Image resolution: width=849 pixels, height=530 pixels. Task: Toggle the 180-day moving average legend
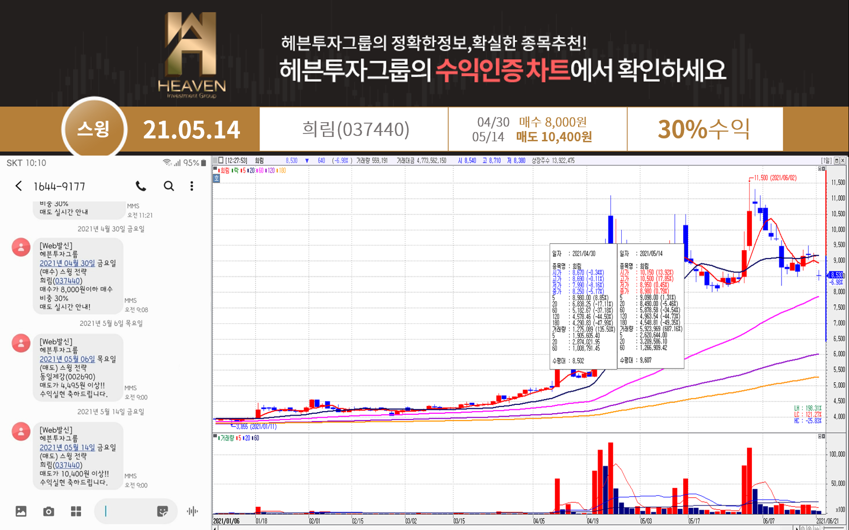click(281, 170)
